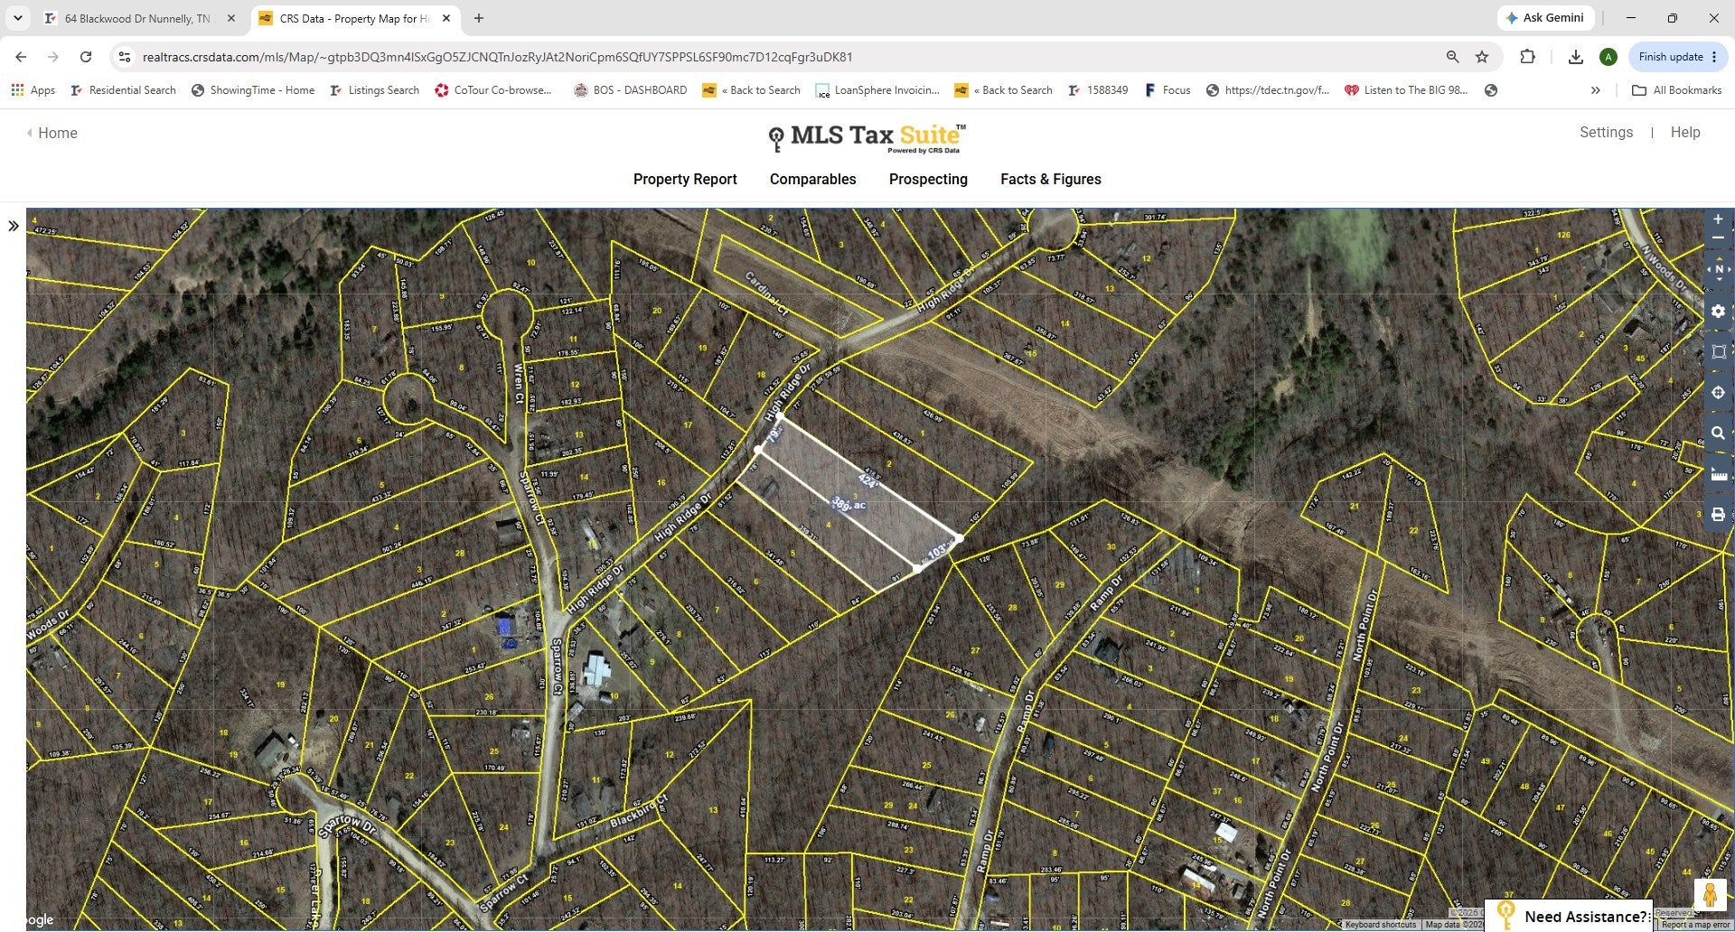Image resolution: width=1735 pixels, height=932 pixels.
Task: Open the All Bookmarks folder
Action: [x=1677, y=90]
